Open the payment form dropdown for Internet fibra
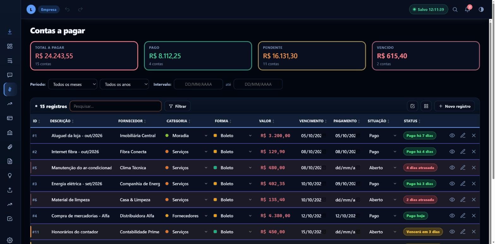 click(233, 152)
